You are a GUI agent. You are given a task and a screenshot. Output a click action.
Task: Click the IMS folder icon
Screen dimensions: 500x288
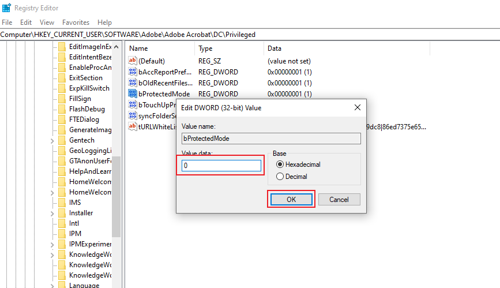coord(62,203)
